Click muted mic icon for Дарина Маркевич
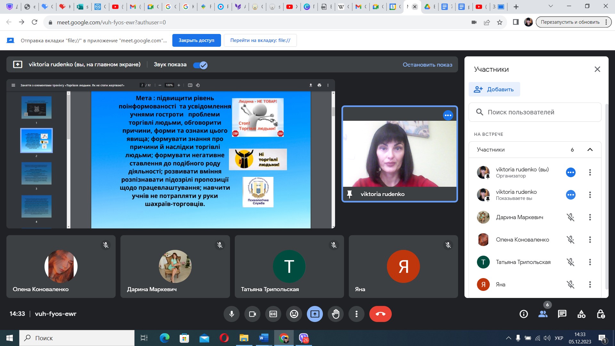This screenshot has height=346, width=615. 570,217
